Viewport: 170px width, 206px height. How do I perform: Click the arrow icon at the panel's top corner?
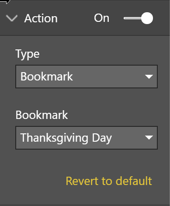click(x=5, y=2)
